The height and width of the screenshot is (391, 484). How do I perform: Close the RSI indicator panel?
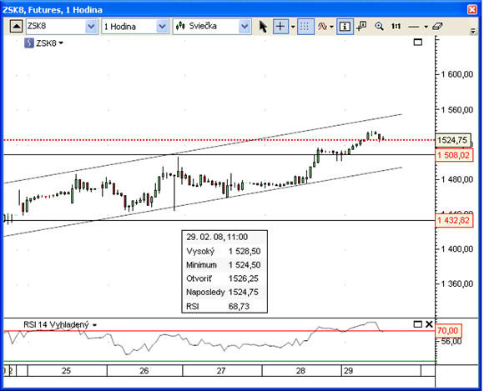[x=429, y=324]
